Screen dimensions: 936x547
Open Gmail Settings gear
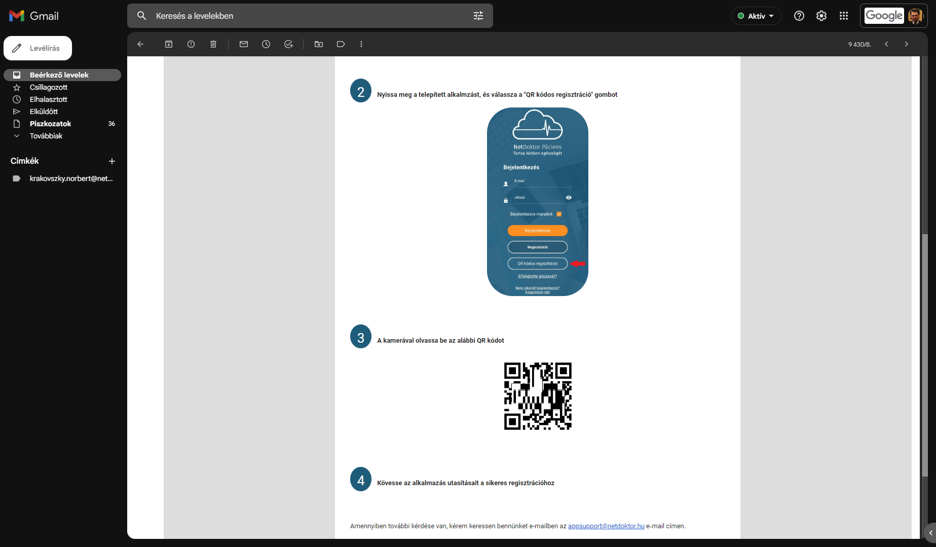tap(821, 16)
